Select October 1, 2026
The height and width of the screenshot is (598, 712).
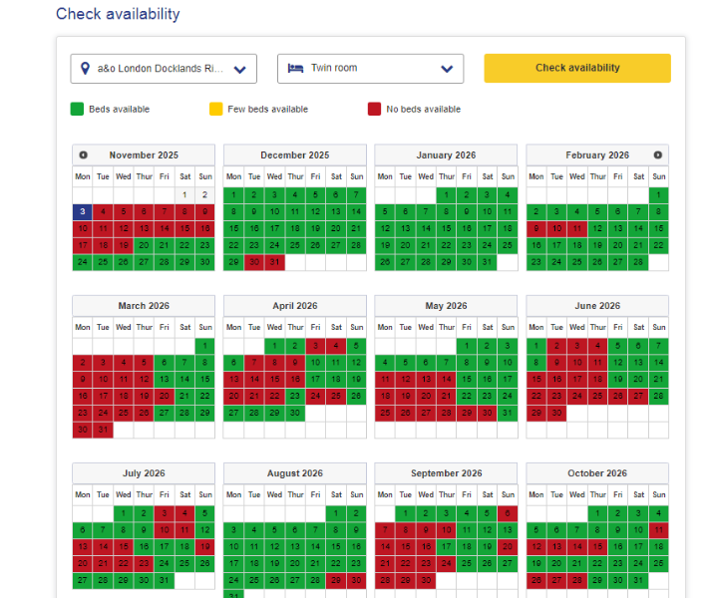597,513
